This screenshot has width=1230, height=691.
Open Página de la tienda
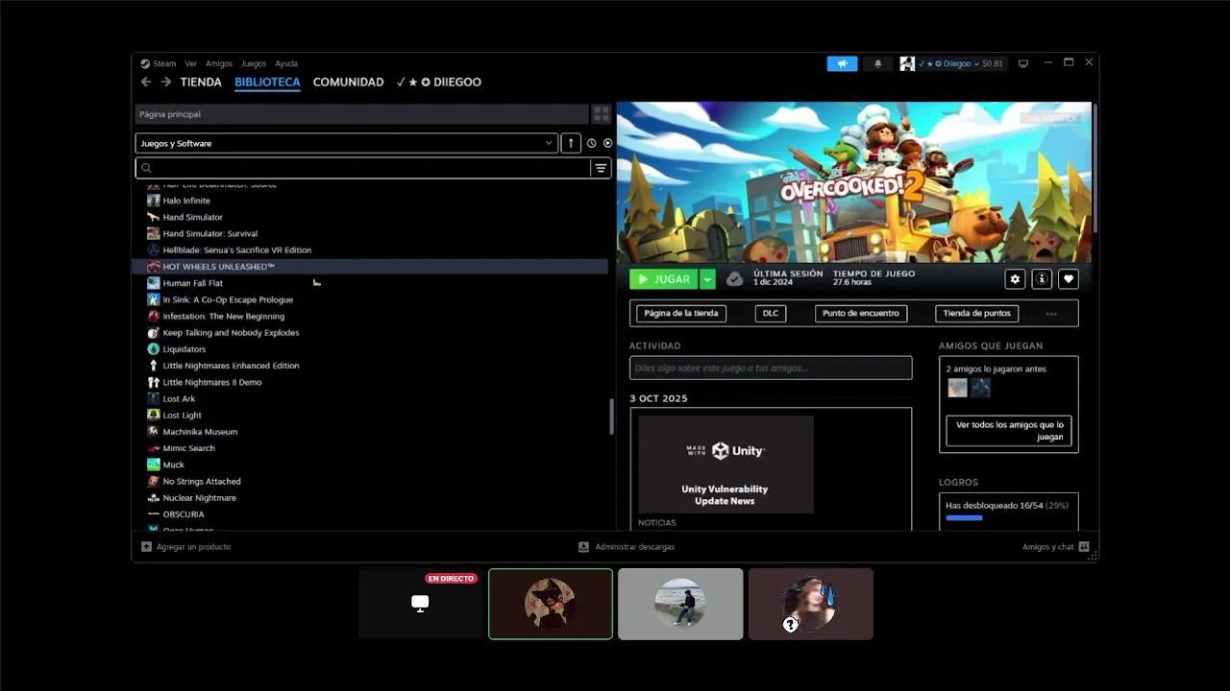coord(681,314)
